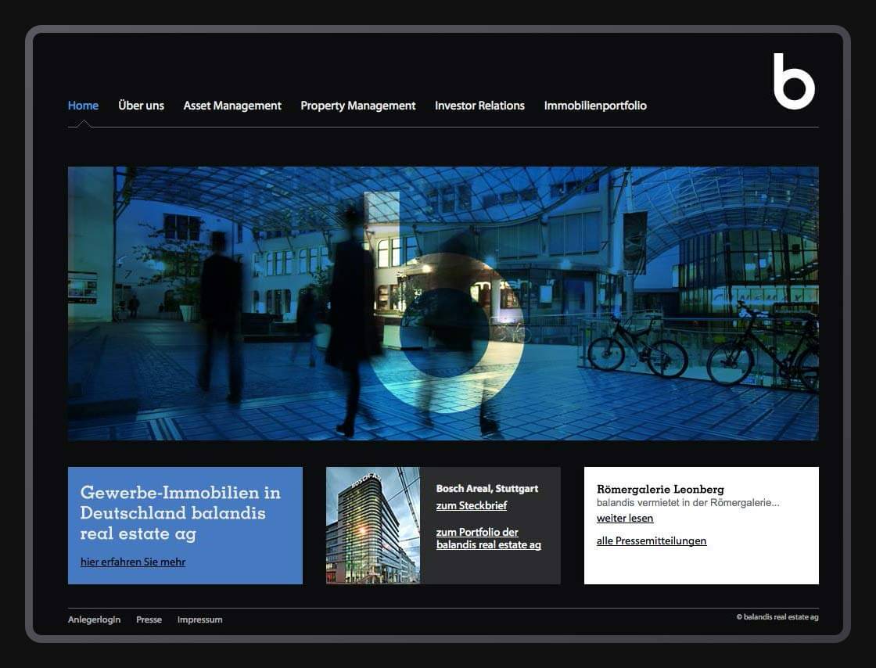
Task: Select Property Management in navigation
Action: (357, 106)
